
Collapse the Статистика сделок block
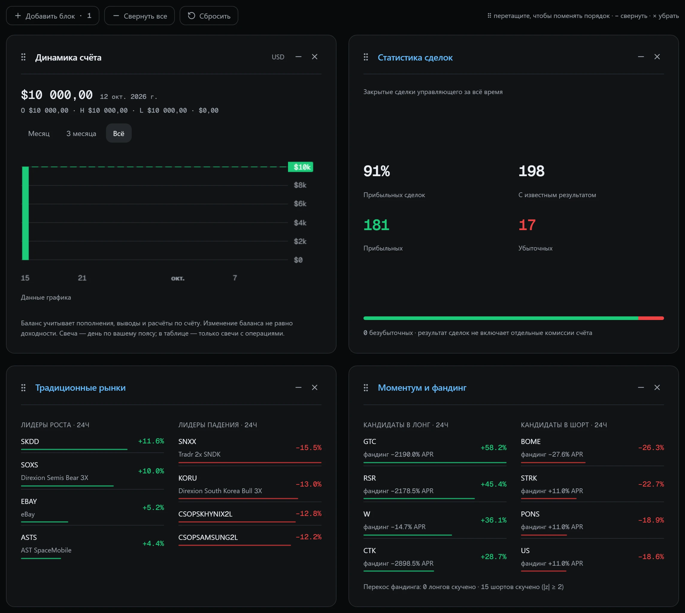[x=641, y=57]
